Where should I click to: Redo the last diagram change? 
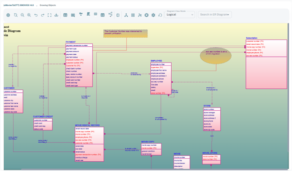click(43, 15)
